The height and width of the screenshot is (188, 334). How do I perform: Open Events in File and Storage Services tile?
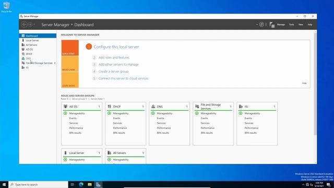(204, 118)
